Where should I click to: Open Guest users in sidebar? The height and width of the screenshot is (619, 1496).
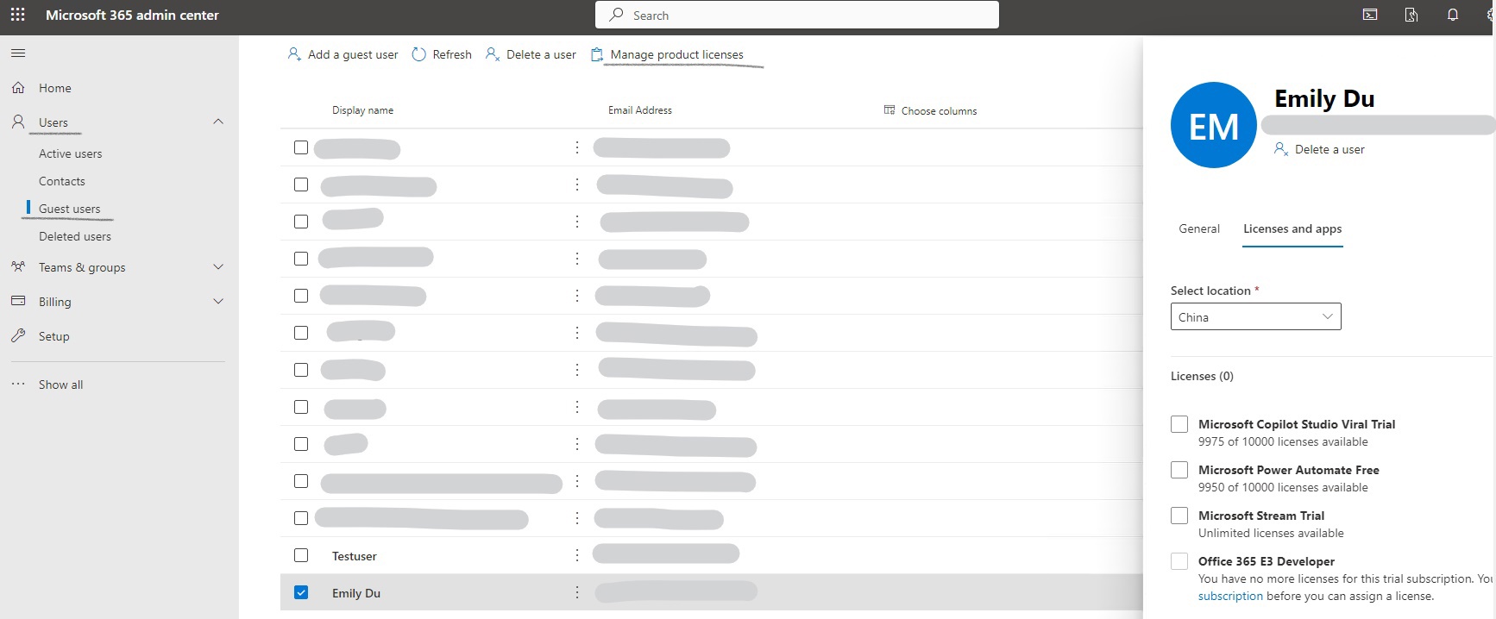[x=70, y=209]
